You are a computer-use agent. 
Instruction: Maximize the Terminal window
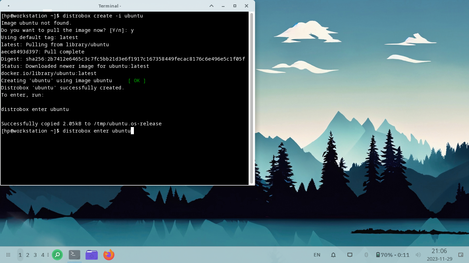coord(235,6)
